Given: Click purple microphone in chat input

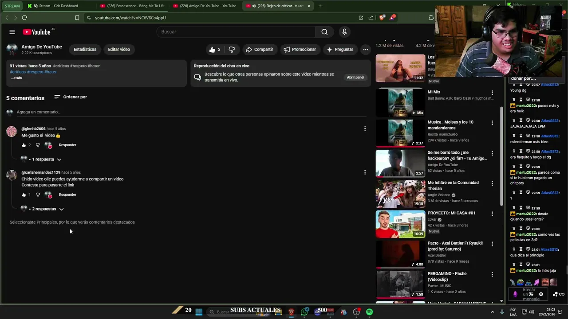Looking at the screenshot, I should coord(515,294).
